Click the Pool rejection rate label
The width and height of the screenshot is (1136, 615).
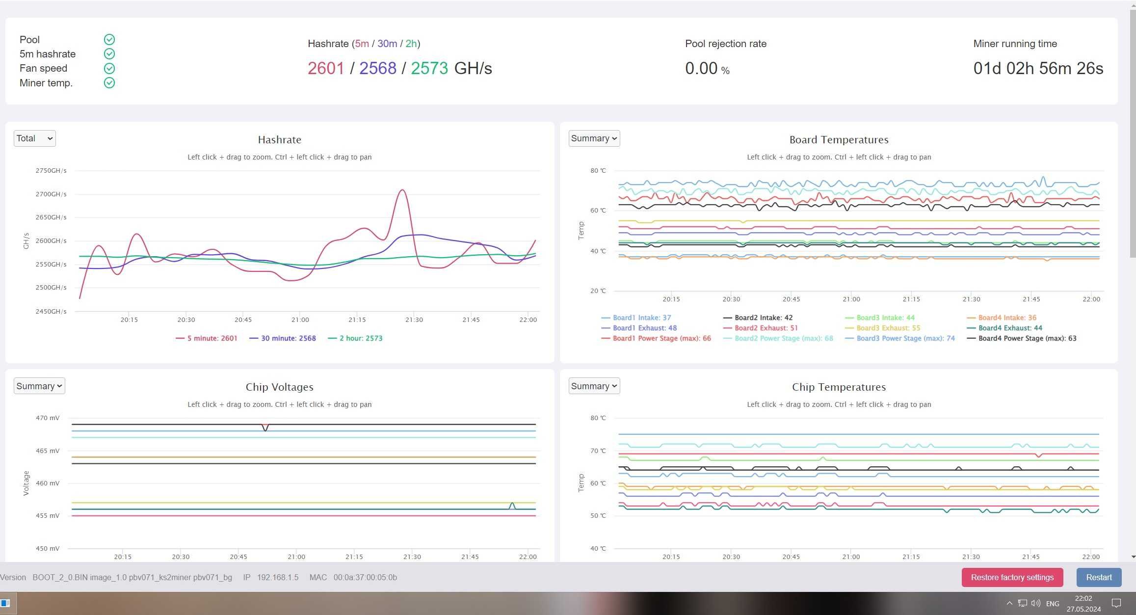[x=726, y=44]
